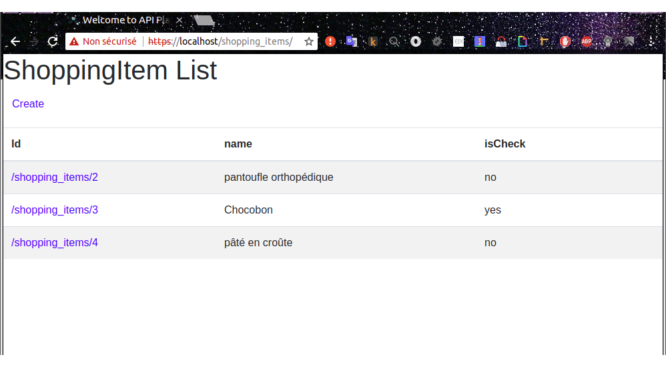The width and height of the screenshot is (666, 367).
Task: Click the Non sécurisé warning triangle
Action: 74,41
